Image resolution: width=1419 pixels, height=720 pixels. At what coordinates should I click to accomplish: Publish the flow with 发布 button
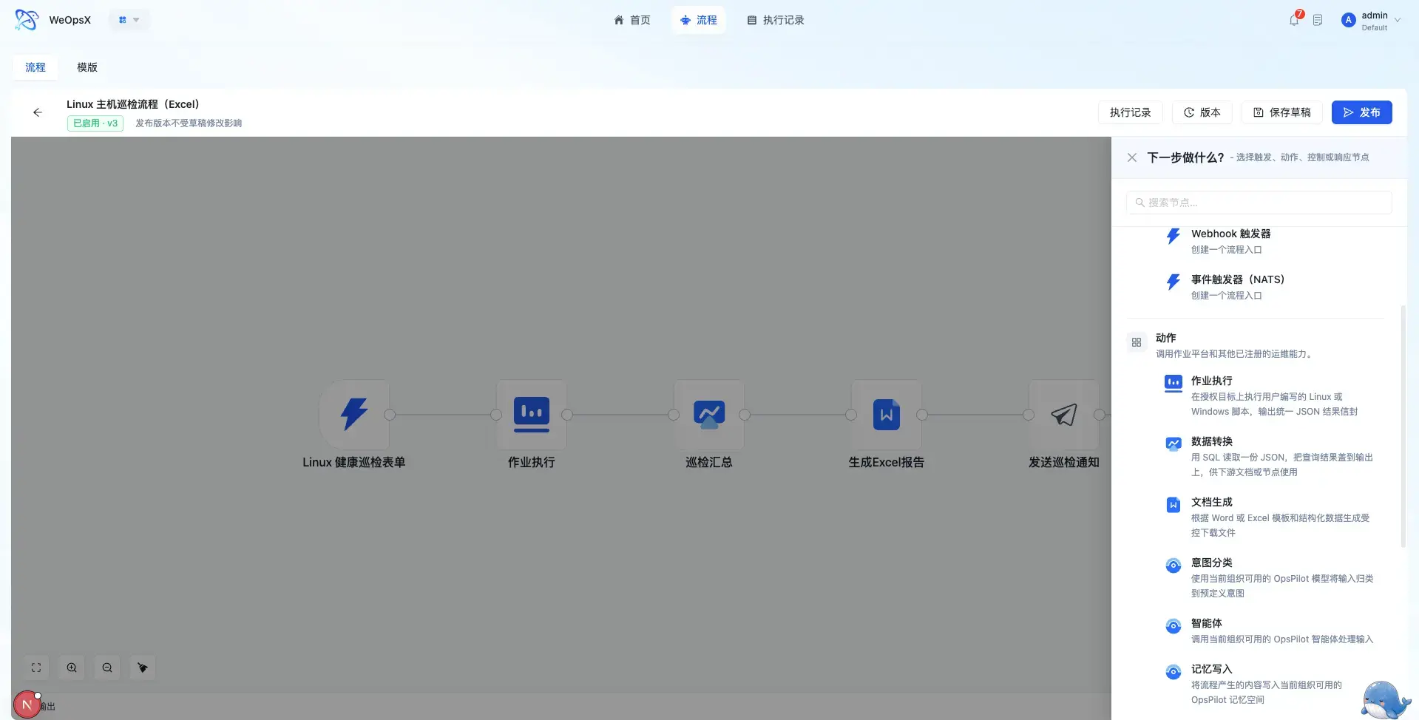[x=1362, y=112]
